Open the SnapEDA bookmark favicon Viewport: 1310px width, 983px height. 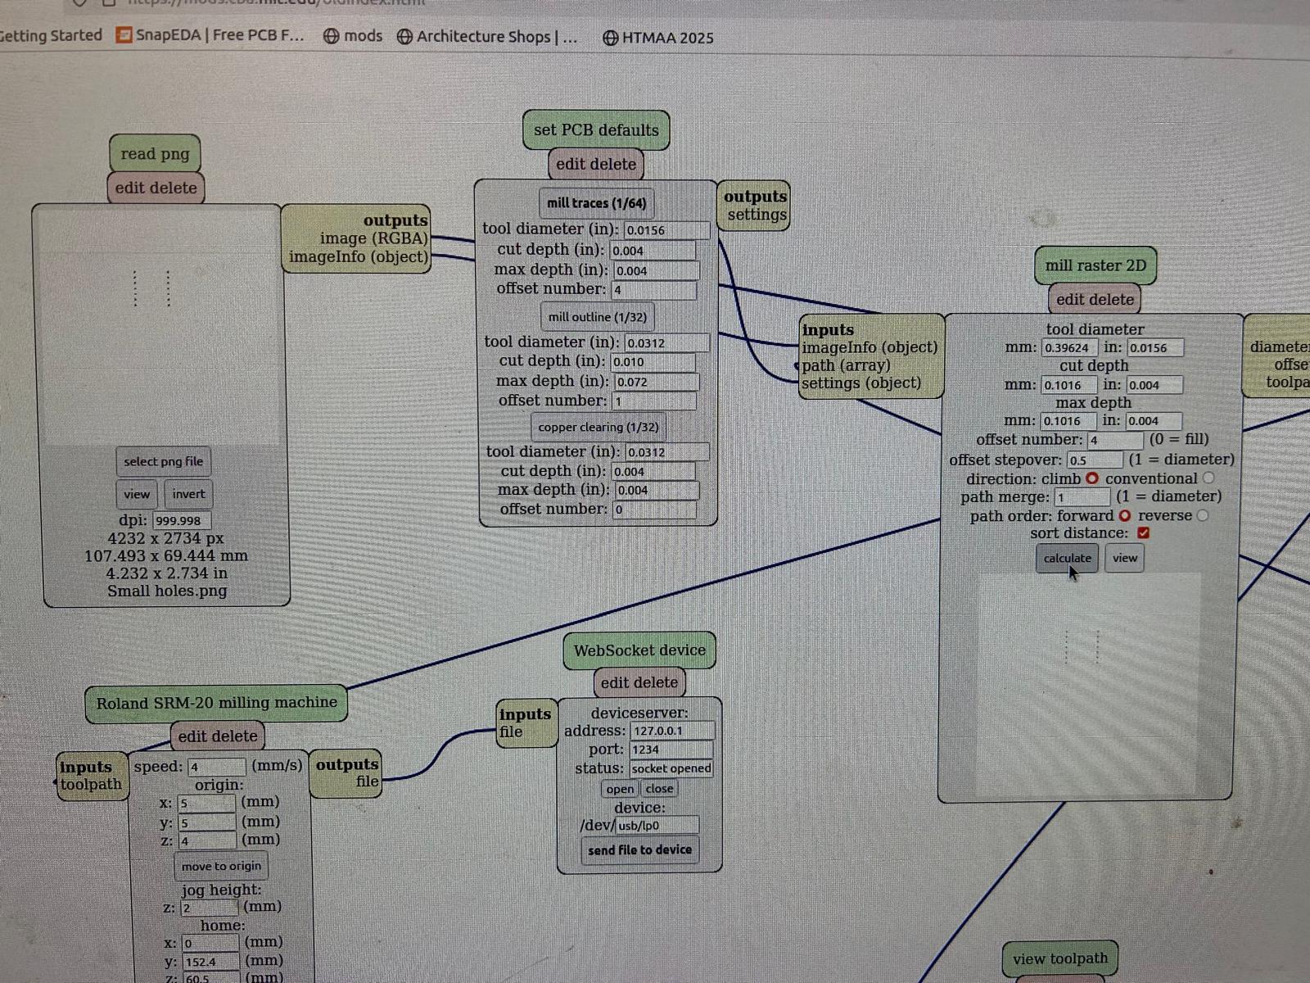124,36
